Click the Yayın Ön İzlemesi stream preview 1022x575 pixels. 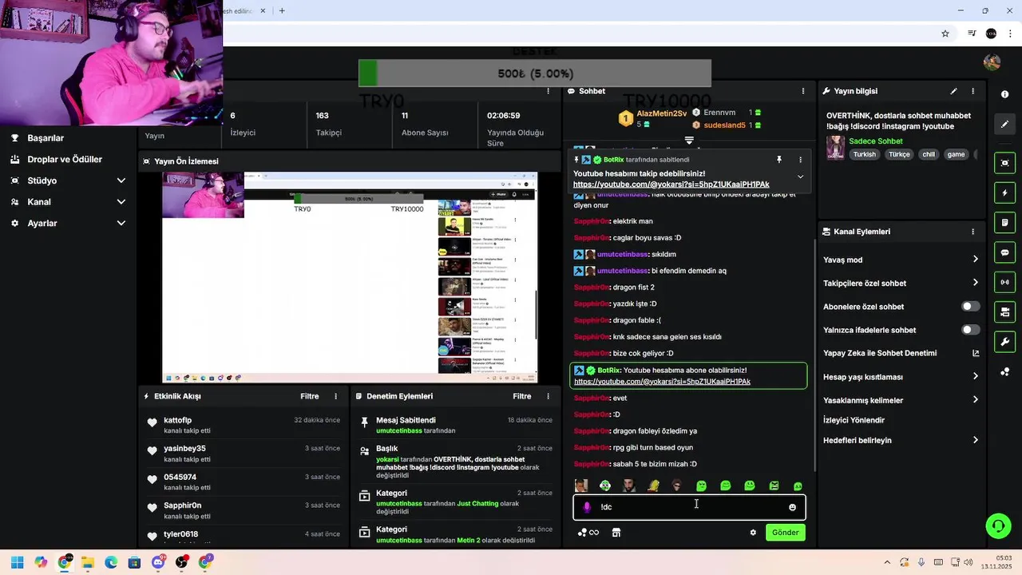pyautogui.click(x=350, y=277)
